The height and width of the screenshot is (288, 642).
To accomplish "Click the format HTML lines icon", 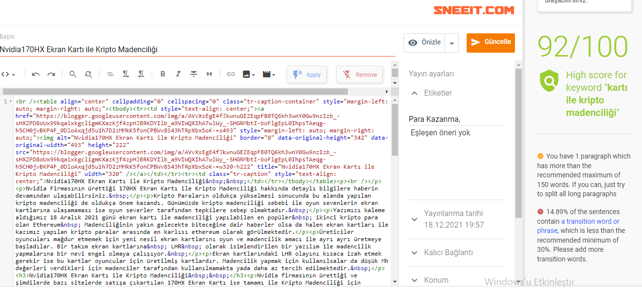I will [110, 74].
